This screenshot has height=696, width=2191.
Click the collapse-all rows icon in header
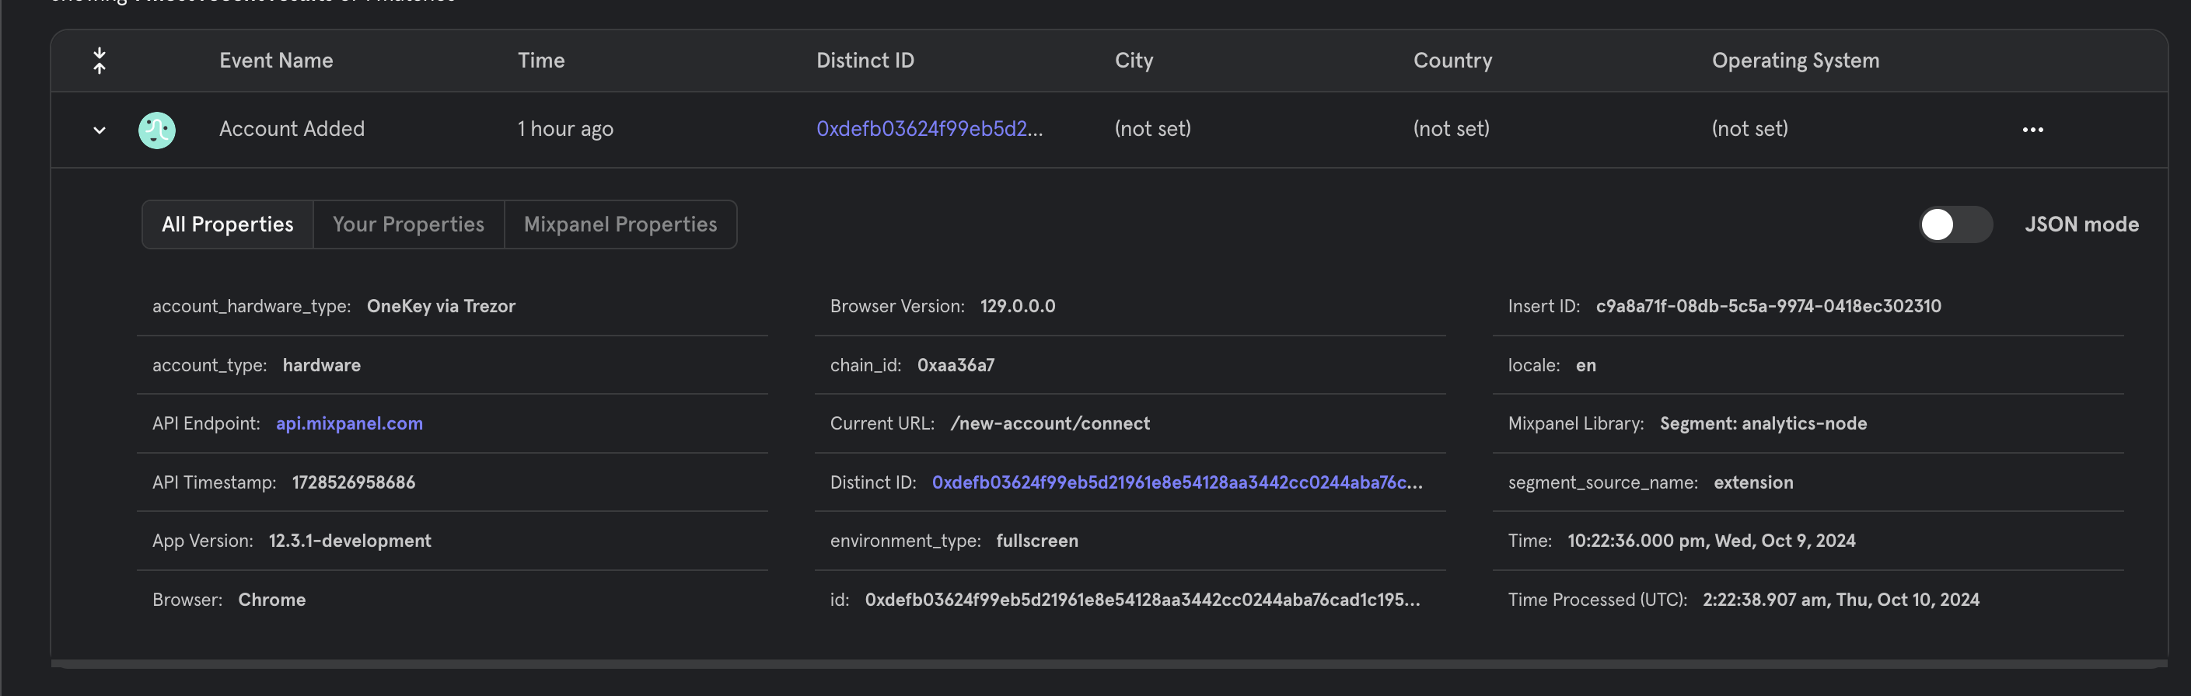[x=100, y=61]
